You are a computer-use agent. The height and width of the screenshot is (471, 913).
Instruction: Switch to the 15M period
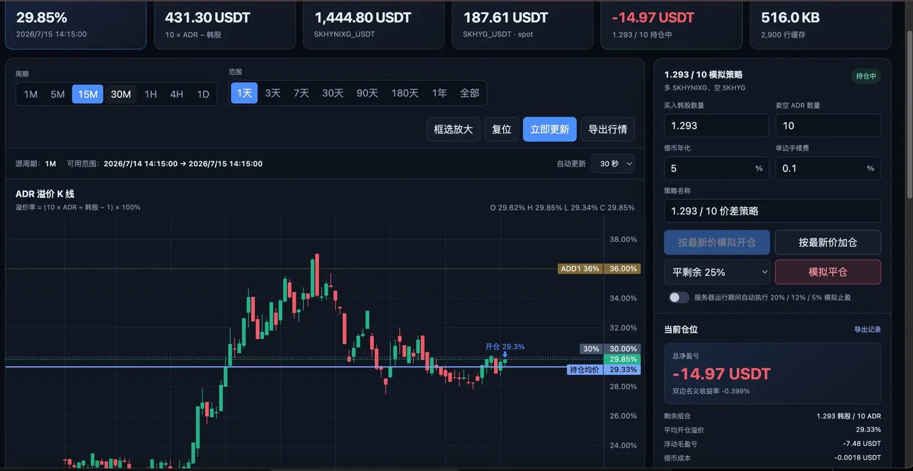[88, 94]
